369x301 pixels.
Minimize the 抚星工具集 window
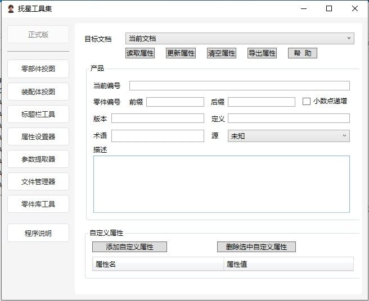point(304,8)
